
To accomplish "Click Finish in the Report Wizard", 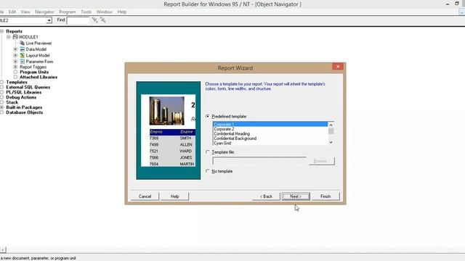I will coord(325,196).
